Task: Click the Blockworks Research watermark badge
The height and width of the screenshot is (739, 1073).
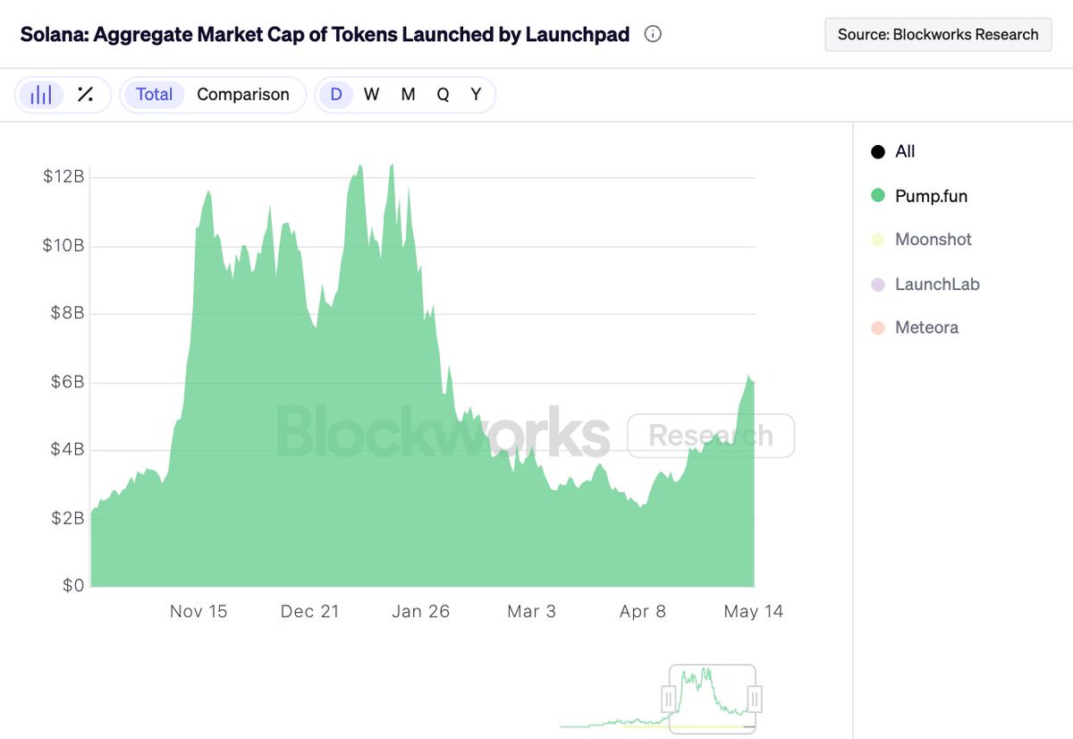Action: coord(710,436)
